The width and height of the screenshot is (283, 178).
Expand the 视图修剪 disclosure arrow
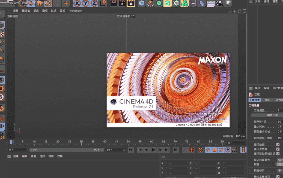pyautogui.click(x=250, y=171)
